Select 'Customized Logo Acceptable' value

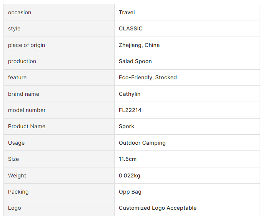click(x=158, y=208)
